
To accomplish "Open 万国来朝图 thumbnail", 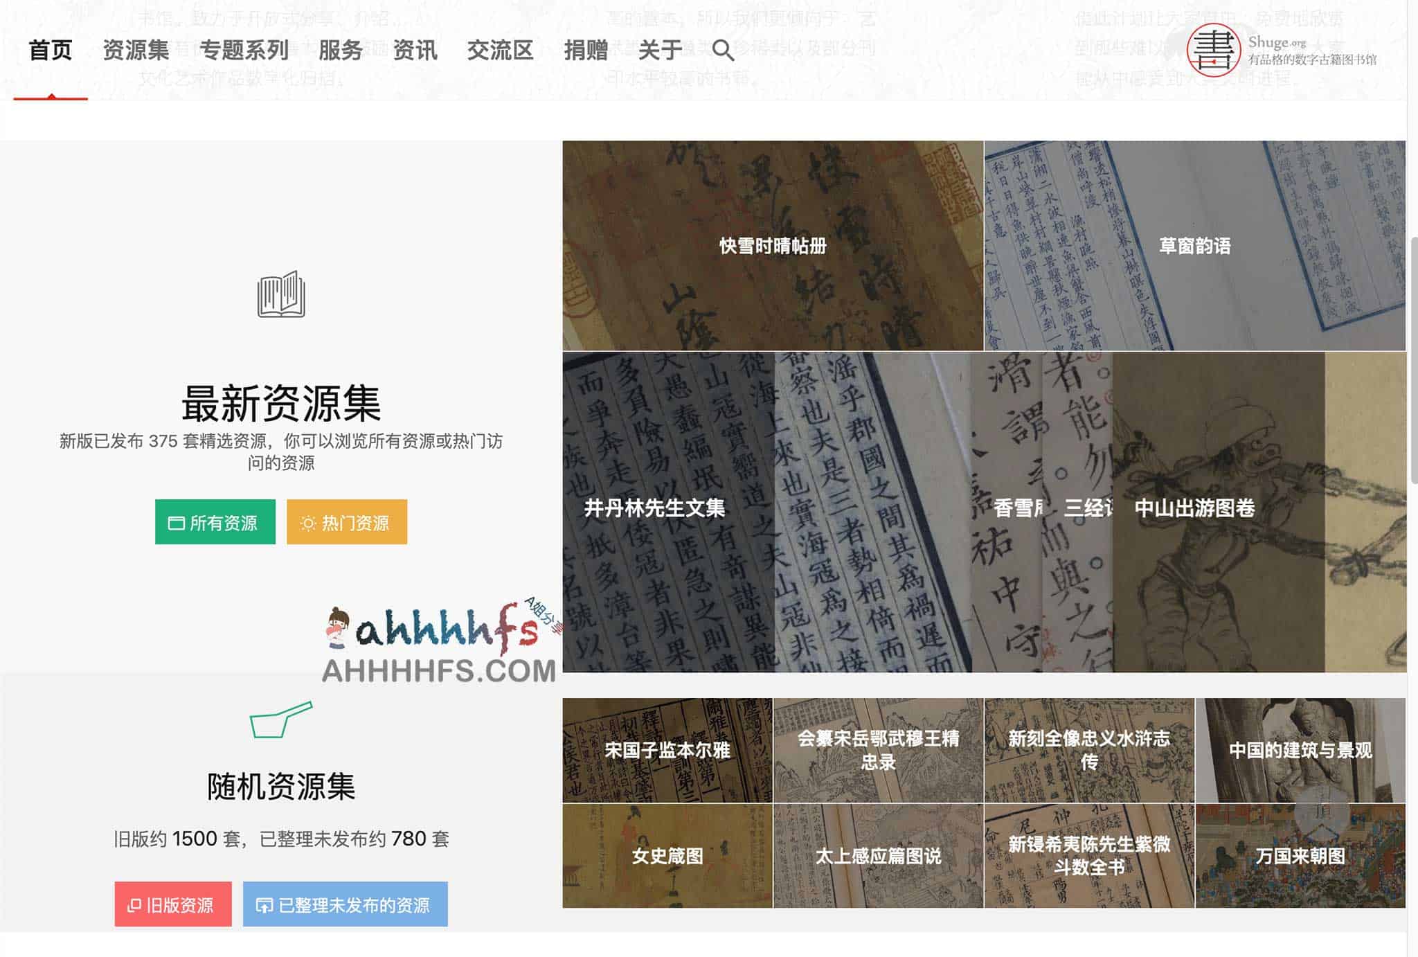I will pyautogui.click(x=1300, y=856).
